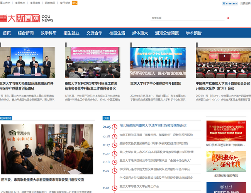Open the 校园生活 navigation item
The width and height of the screenshot is (251, 193).
[x=117, y=33]
